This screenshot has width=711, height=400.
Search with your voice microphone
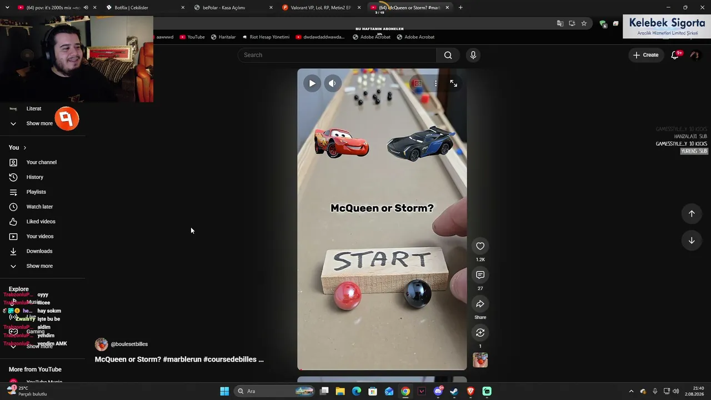[x=473, y=55]
